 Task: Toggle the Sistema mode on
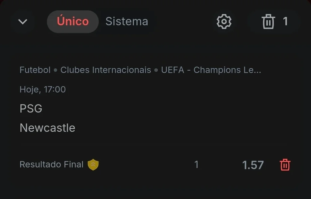(x=127, y=21)
